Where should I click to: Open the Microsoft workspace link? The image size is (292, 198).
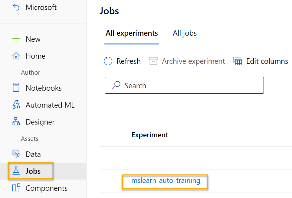[41, 8]
